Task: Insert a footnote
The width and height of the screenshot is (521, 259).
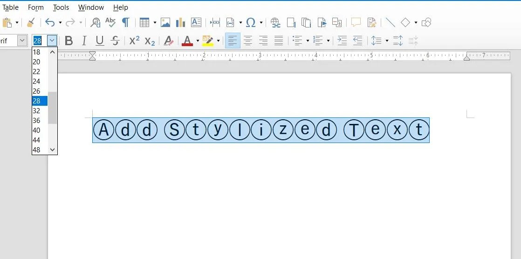Action: pyautogui.click(x=291, y=22)
